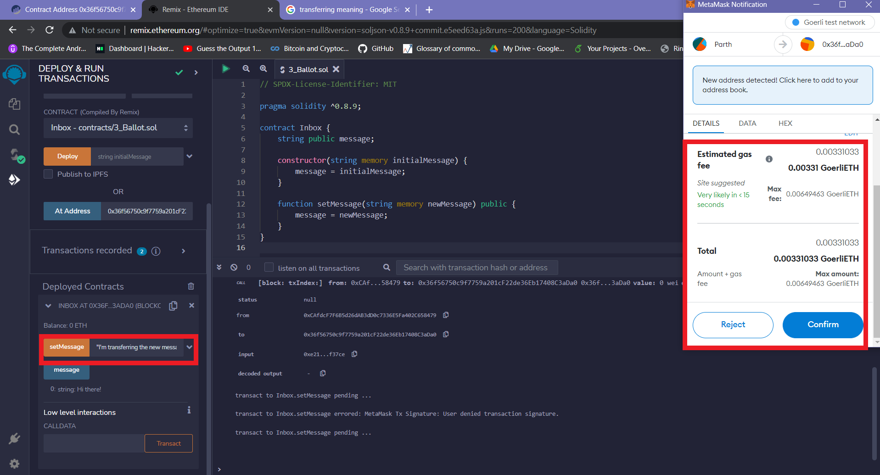Viewport: 880px width, 475px height.
Task: Zoom in the editor font
Action: (263, 69)
